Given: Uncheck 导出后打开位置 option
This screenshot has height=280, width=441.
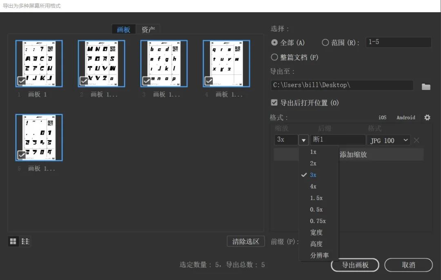Looking at the screenshot, I should [275, 103].
